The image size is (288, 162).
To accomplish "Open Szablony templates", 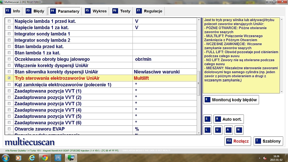I will [x=268, y=141].
